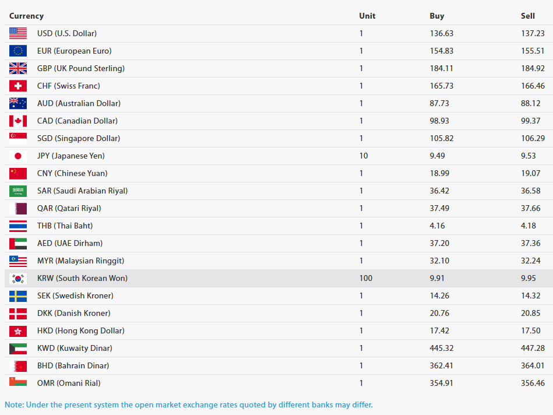The width and height of the screenshot is (553, 415).
Task: Click the Swiss flag icon
Action: [18, 86]
